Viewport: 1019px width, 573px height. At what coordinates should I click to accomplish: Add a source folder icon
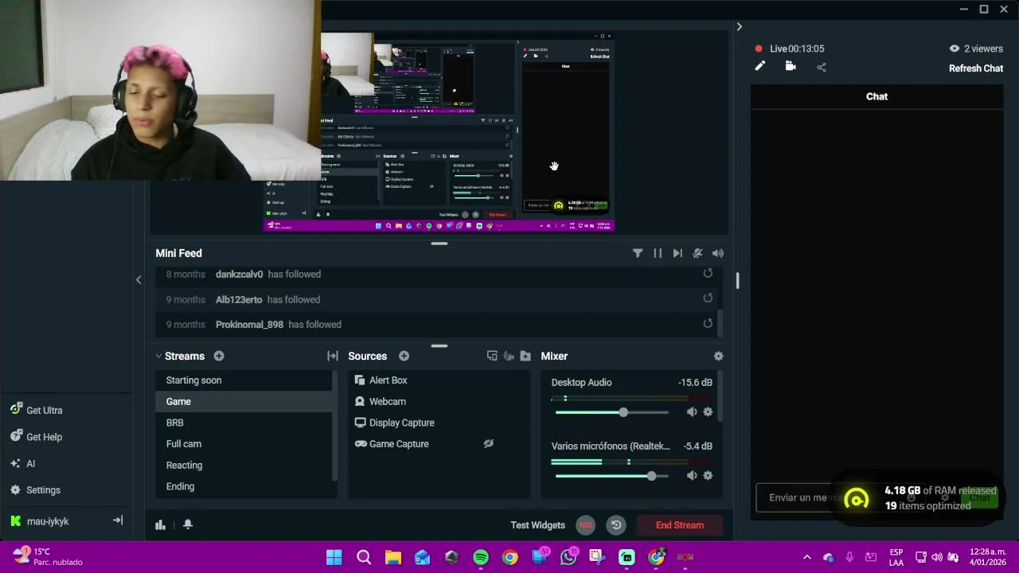525,356
